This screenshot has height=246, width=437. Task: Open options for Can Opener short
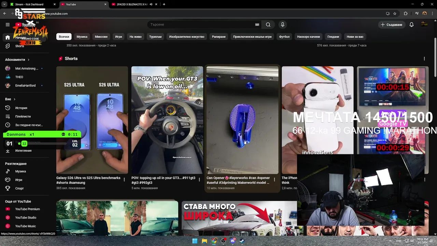pos(274,179)
